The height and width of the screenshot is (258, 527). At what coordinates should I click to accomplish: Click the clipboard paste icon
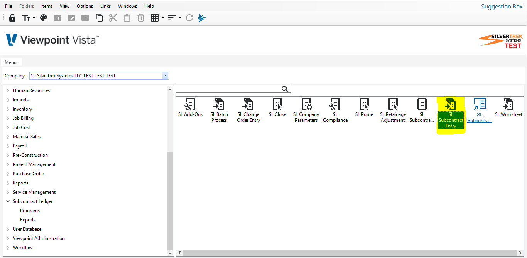point(127,18)
